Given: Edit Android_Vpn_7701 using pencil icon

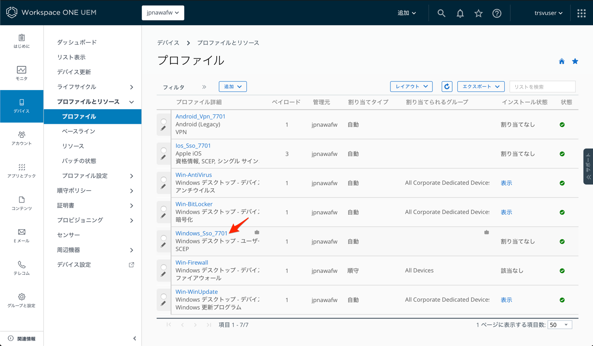Looking at the screenshot, I should pyautogui.click(x=163, y=129).
